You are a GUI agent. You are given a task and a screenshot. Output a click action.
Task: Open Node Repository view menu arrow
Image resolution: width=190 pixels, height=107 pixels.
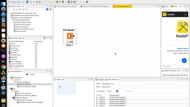click(51, 74)
